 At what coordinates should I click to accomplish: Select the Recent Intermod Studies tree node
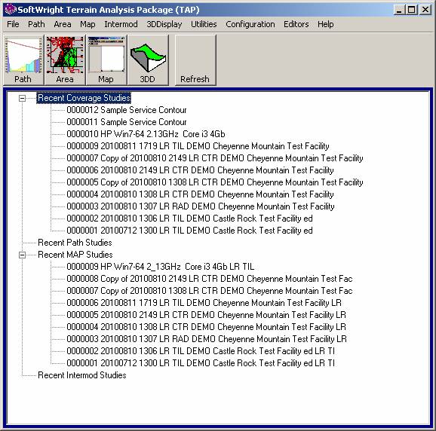tap(82, 375)
